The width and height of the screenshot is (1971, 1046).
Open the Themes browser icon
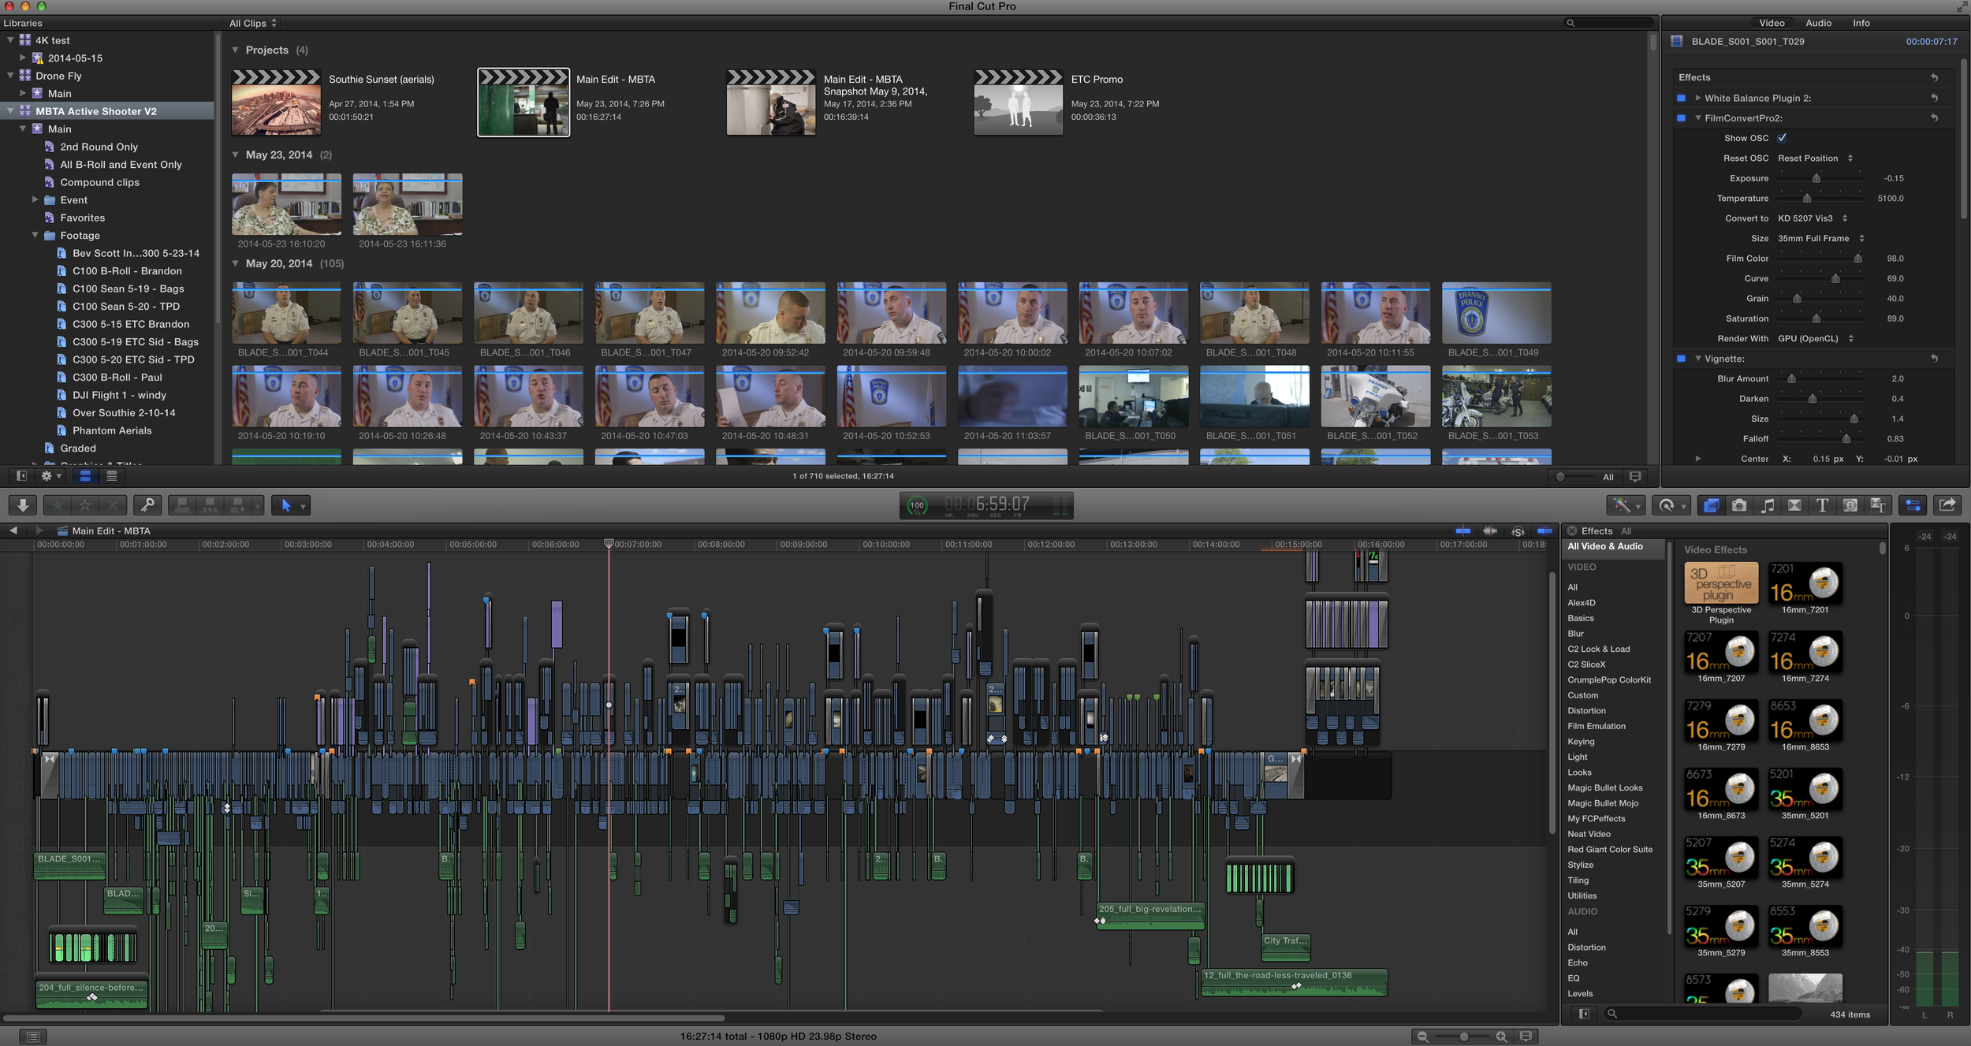1878,505
